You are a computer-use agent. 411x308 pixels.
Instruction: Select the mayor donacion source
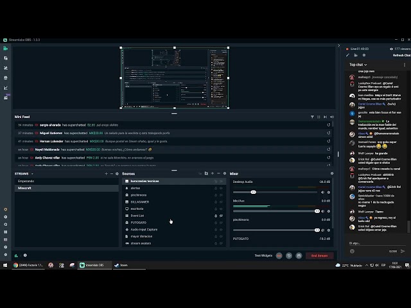coord(174,236)
